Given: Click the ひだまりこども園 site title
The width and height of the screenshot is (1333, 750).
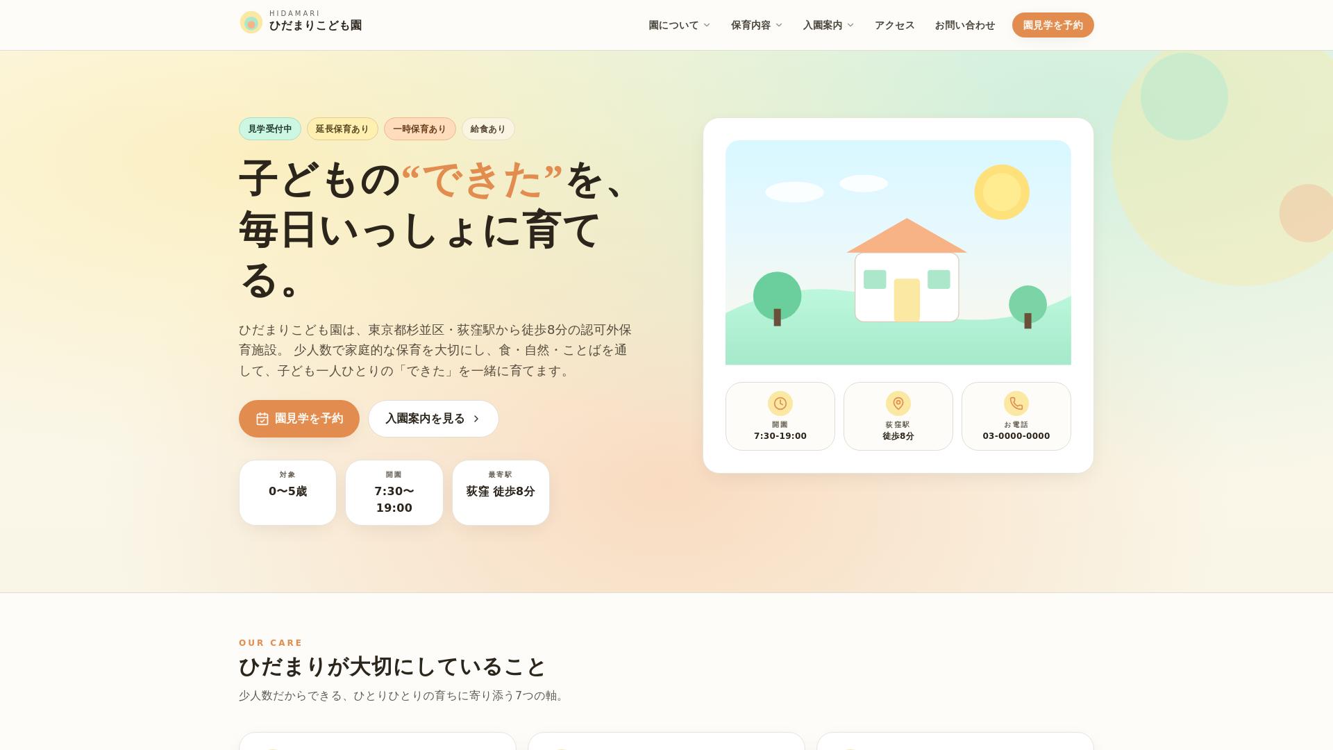Looking at the screenshot, I should pyautogui.click(x=316, y=26).
